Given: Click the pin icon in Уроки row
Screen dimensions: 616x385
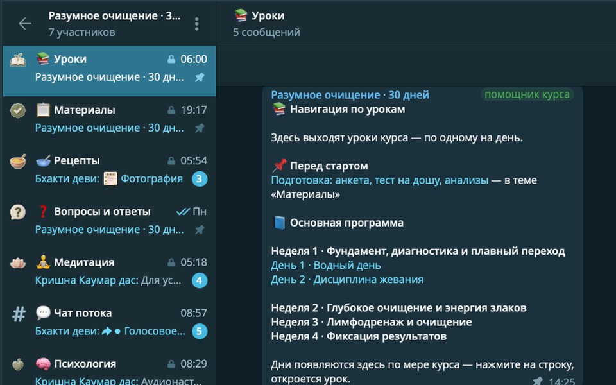Looking at the screenshot, I should [x=200, y=78].
